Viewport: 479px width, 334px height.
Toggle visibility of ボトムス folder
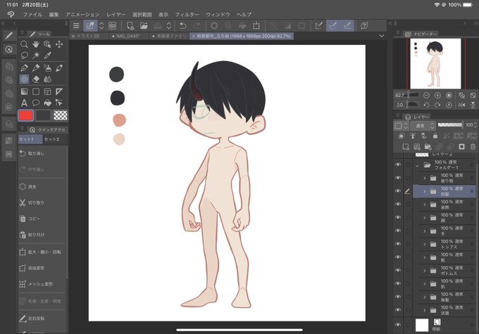398,270
